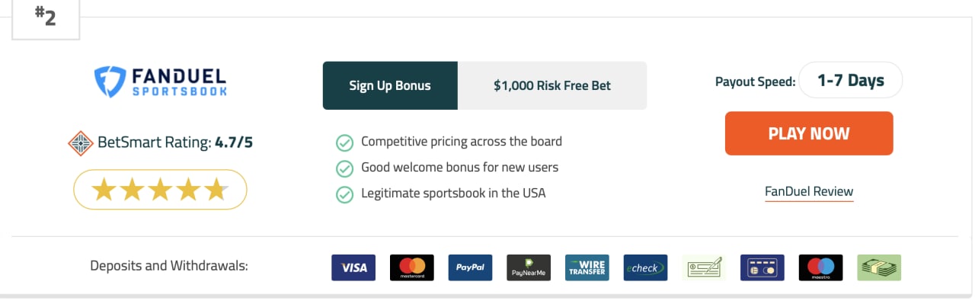975x301 pixels.
Task: Click checkmark beside Good welcome bonus
Action: [345, 168]
